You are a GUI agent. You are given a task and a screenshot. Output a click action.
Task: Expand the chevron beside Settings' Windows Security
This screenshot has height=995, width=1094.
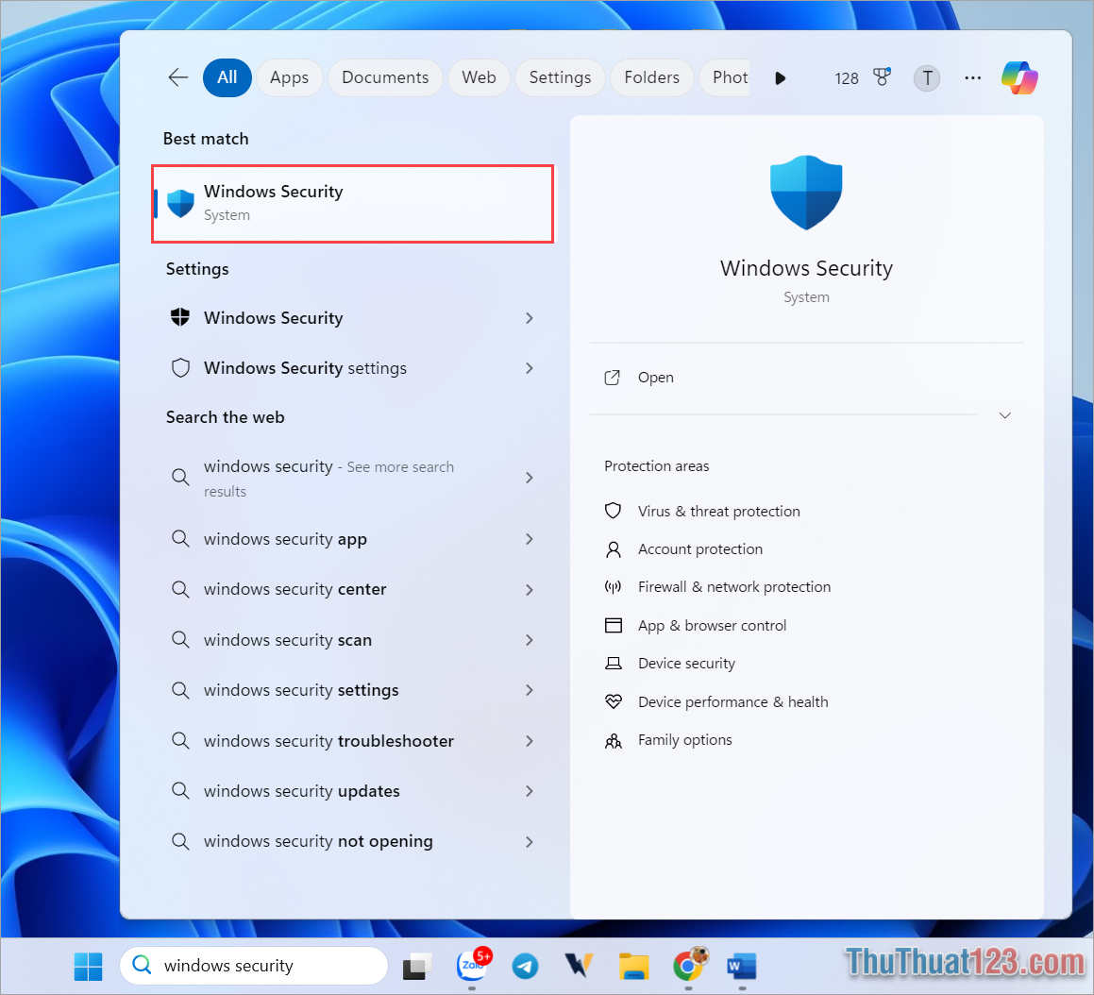click(x=529, y=318)
